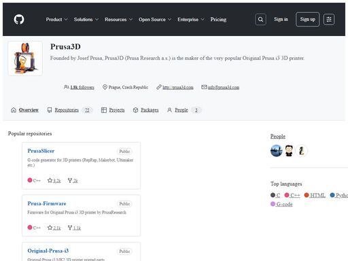Expand the Product menu
Image resolution: width=348 pixels, height=261 pixels.
tap(56, 20)
